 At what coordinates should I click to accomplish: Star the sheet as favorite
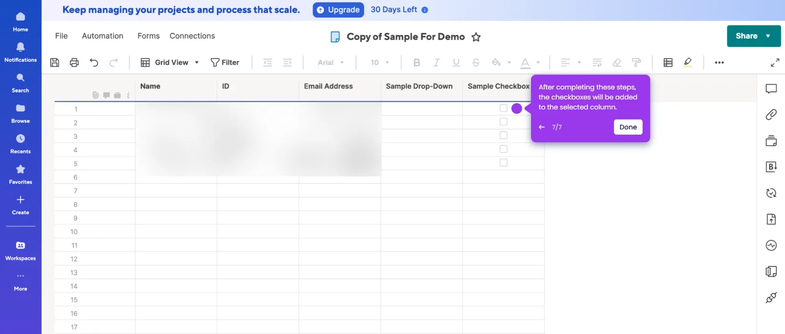tap(476, 37)
